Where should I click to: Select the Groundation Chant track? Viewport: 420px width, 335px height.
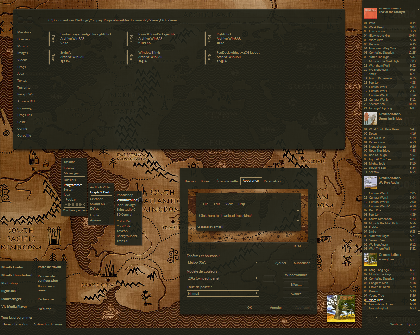(390, 304)
